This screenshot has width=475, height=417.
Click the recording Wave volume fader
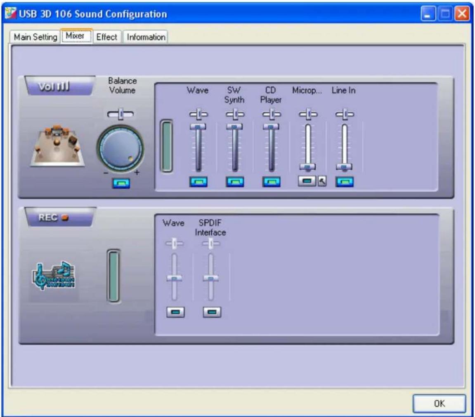tap(175, 279)
